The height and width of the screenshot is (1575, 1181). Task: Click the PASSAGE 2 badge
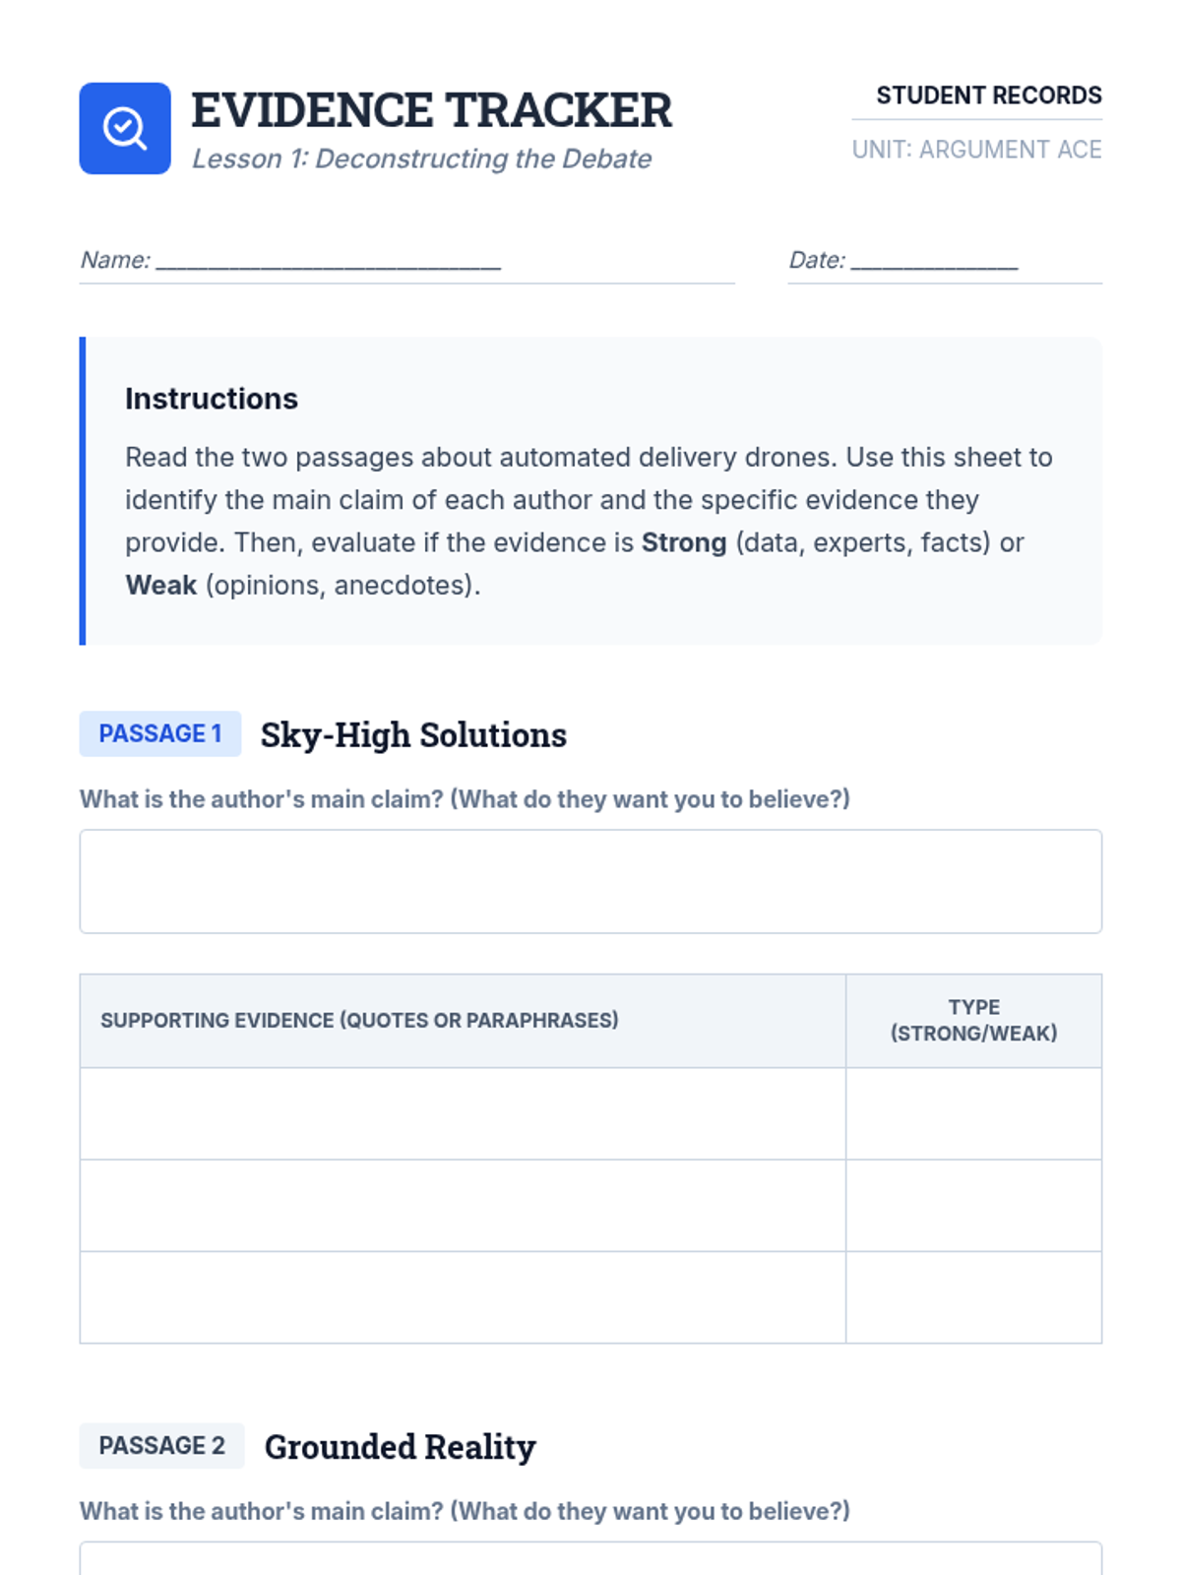161,1446
